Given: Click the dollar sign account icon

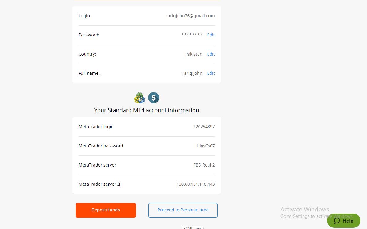Looking at the screenshot, I should point(153,98).
